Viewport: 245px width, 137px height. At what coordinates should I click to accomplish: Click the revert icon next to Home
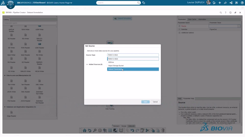click(x=90, y=130)
